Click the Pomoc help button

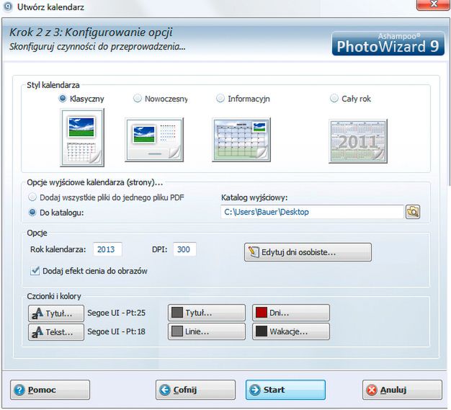pyautogui.click(x=50, y=390)
